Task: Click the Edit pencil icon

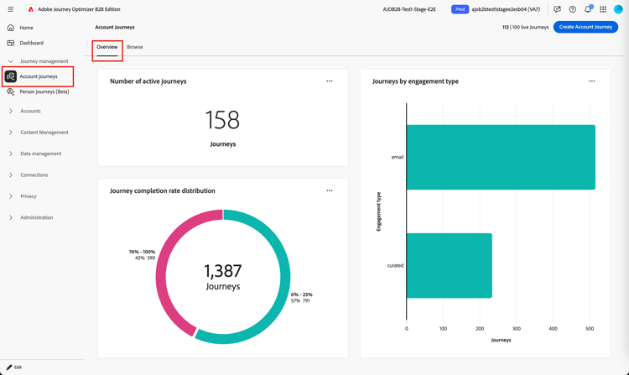Action: (9, 367)
